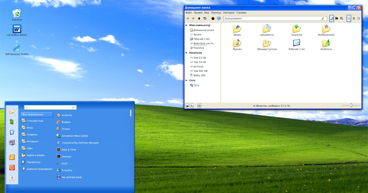Click the lock screen key icon
Screen dimensions: 368x193
12,157
